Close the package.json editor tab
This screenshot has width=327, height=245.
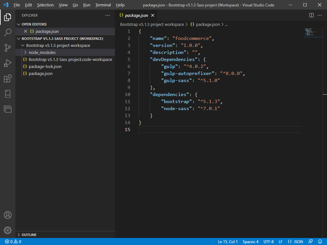pos(153,15)
